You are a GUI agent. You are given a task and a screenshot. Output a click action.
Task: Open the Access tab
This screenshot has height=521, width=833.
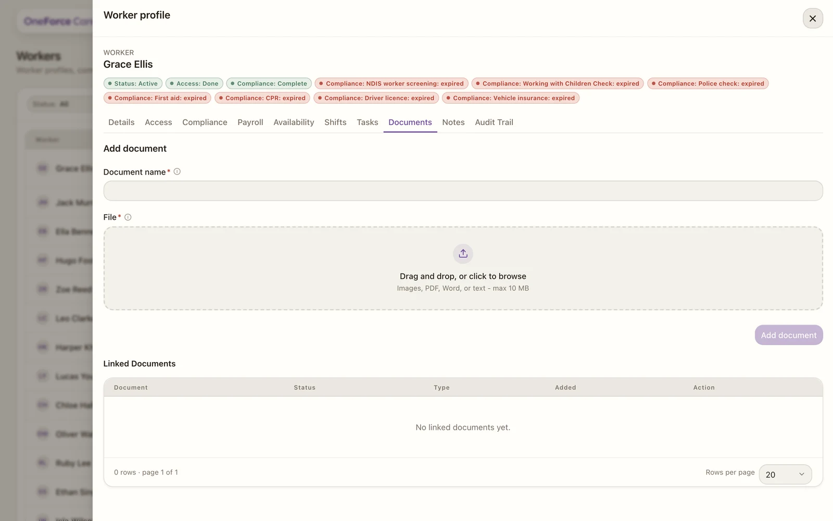[x=158, y=122]
